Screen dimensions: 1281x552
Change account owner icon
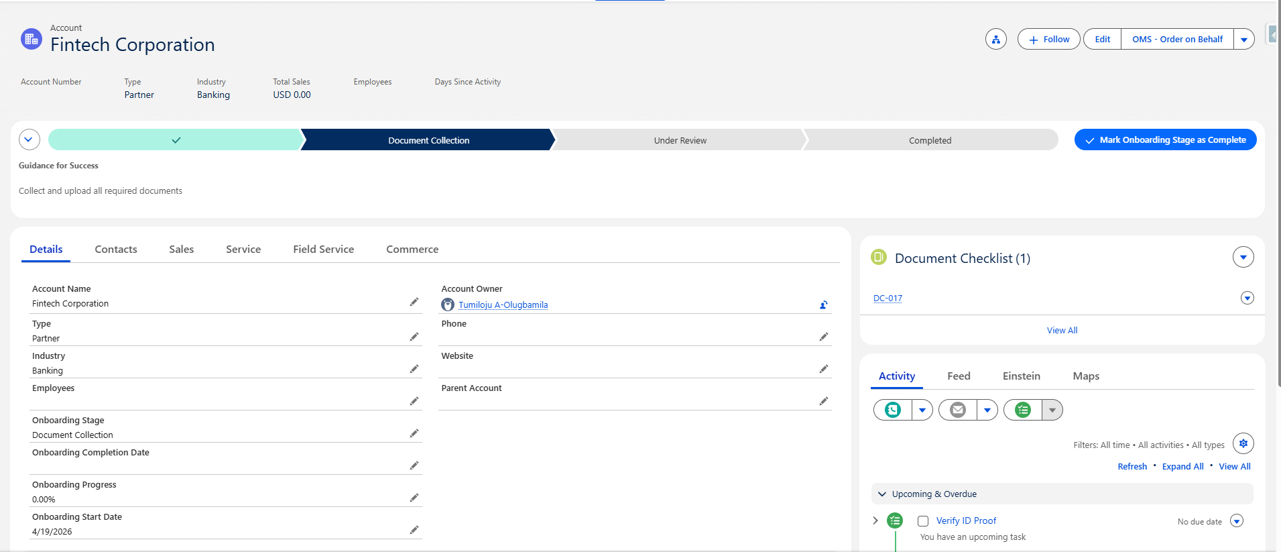click(824, 305)
